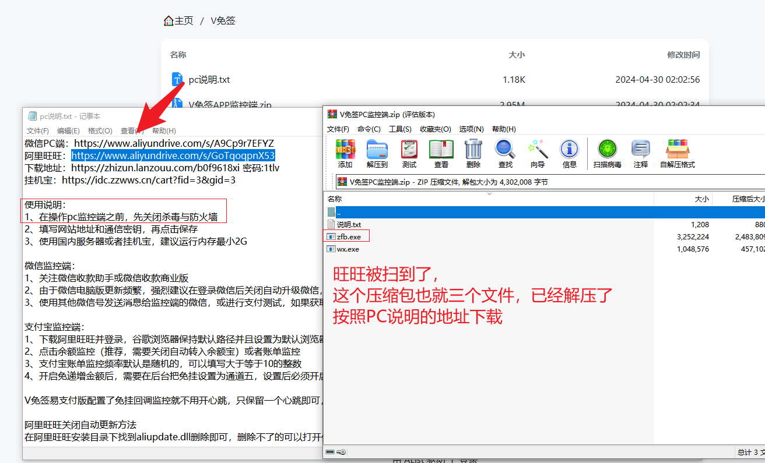Open V免签APP监控端.zip link on web page

click(230, 105)
